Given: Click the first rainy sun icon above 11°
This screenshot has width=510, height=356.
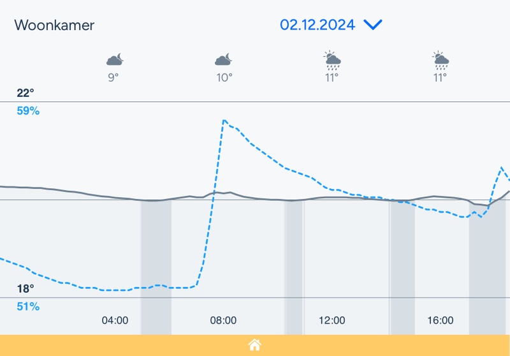Looking at the screenshot, I should (331, 60).
